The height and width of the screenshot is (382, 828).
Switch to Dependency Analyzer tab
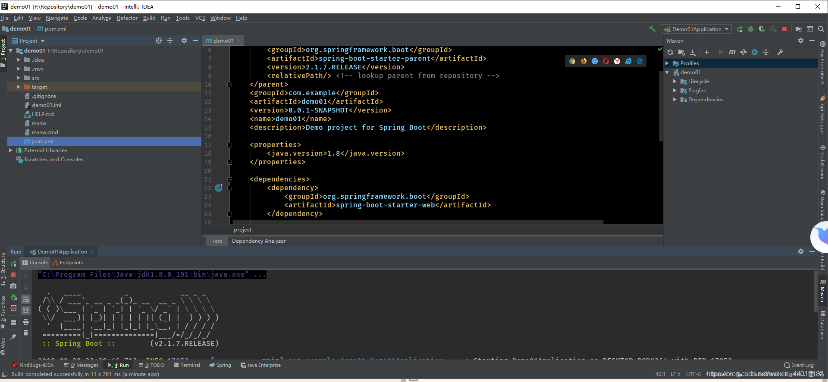pyautogui.click(x=259, y=241)
